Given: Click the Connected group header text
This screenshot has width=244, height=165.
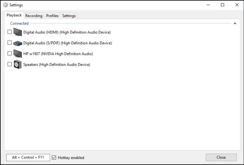Looking at the screenshot, I should coord(19,23).
